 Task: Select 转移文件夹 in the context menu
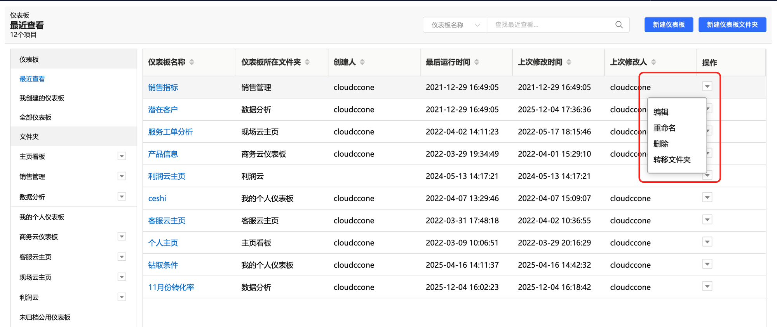point(672,160)
